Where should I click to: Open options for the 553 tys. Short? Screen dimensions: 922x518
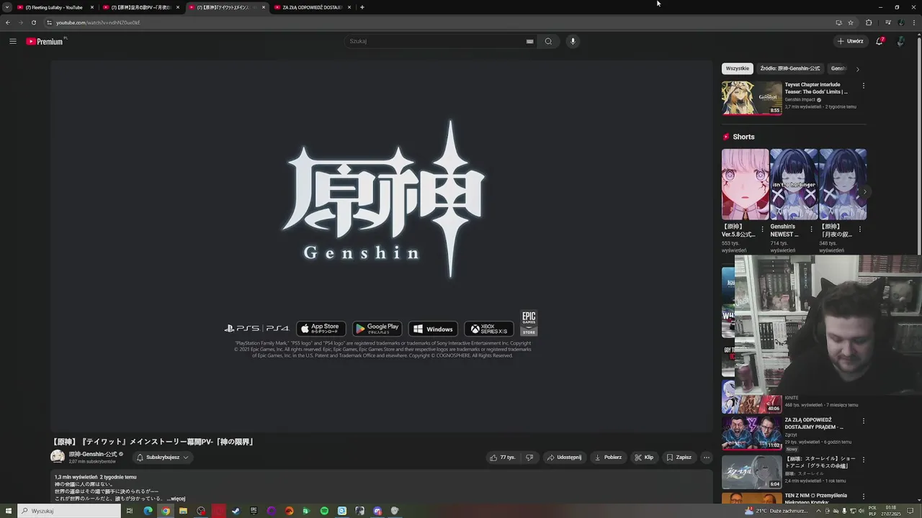(763, 230)
